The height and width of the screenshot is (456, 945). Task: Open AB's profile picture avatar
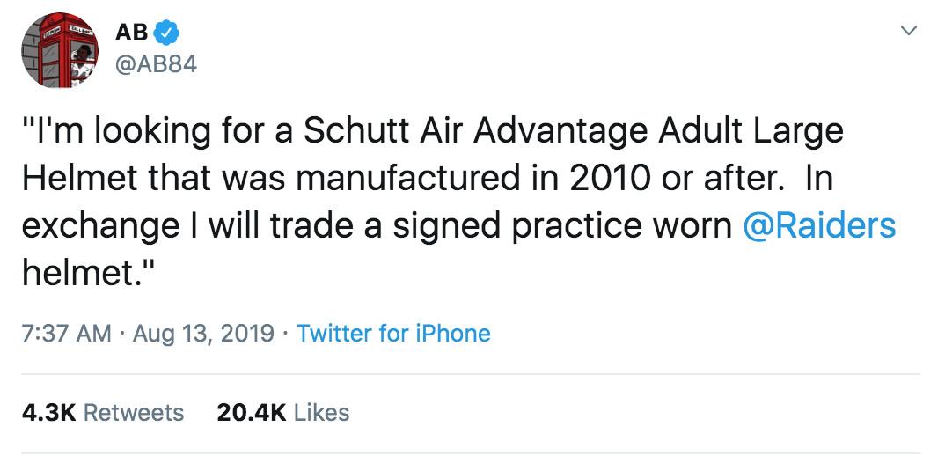tap(60, 50)
